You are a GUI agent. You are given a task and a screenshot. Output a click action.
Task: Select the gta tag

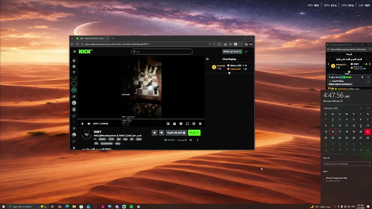119,139
